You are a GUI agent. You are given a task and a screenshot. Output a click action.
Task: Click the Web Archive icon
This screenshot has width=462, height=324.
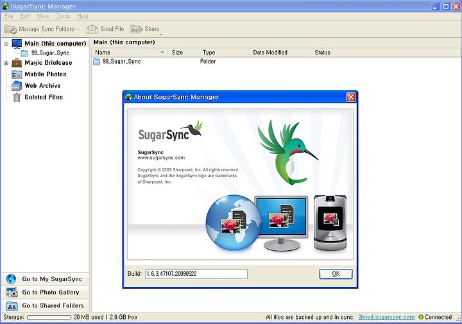pyautogui.click(x=17, y=86)
